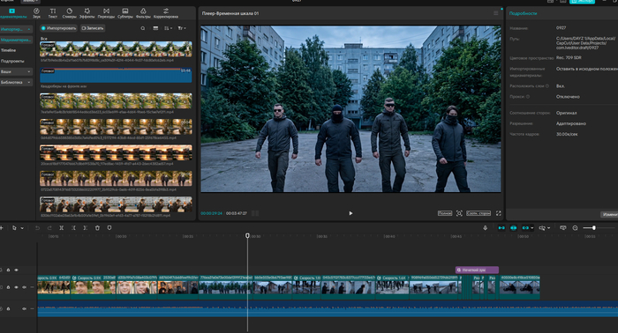The height and width of the screenshot is (333, 618).
Task: Open the media filter dropdown
Action: [x=182, y=28]
